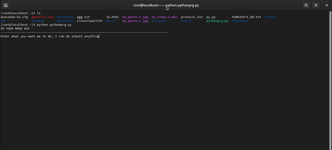The image size is (332, 150).
Task: Click PyWhatKit_DB.txt in the listing
Action: (x=247, y=17)
